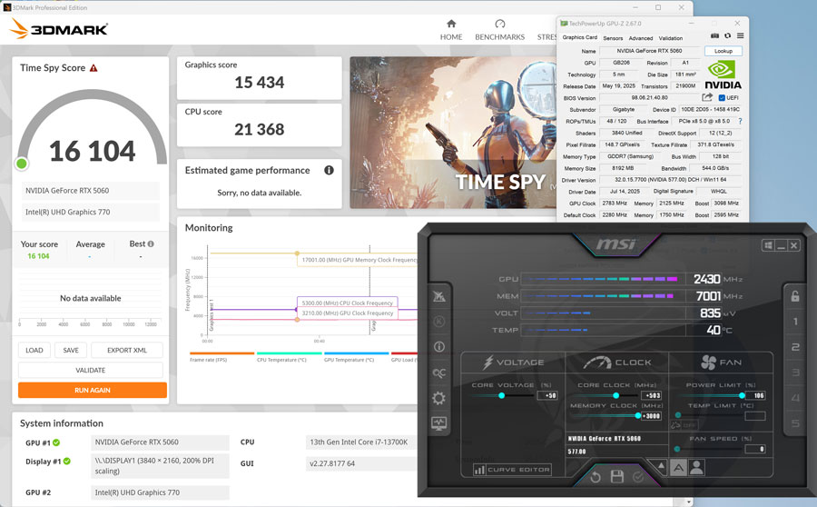Screen dimensions: 817x507
Task: Click the Afterburner OC Scanner icon
Action: point(438,373)
